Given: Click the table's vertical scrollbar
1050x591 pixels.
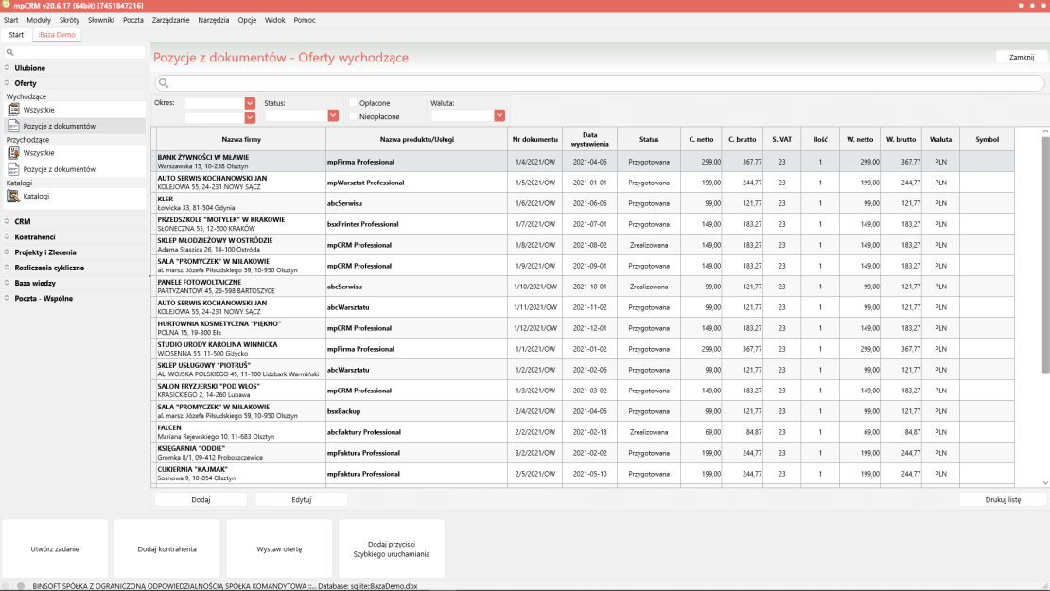Looking at the screenshot, I should (1044, 255).
